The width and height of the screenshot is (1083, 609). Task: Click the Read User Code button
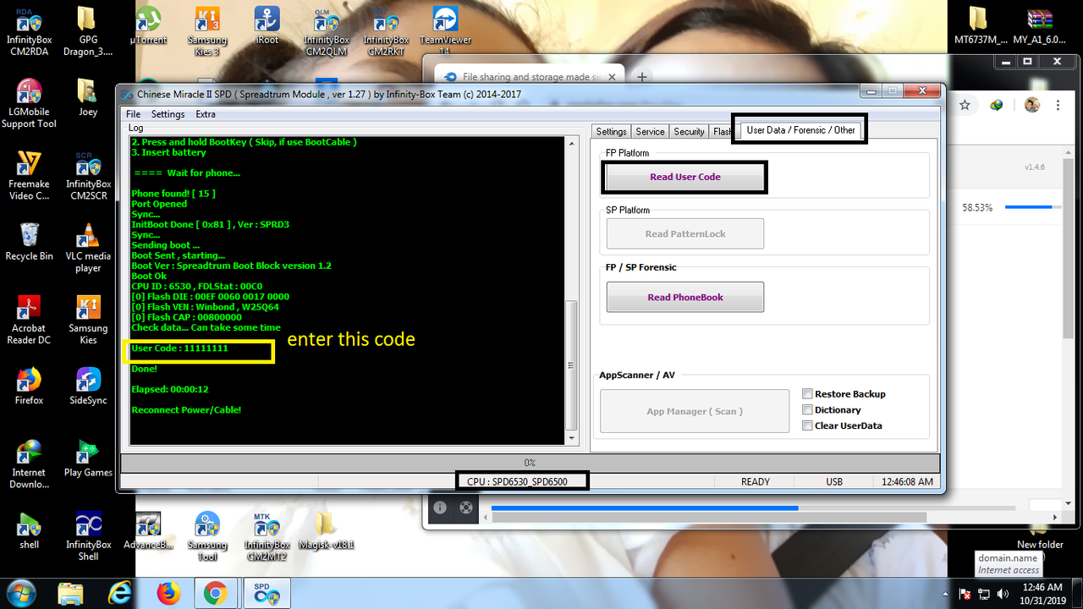(685, 178)
